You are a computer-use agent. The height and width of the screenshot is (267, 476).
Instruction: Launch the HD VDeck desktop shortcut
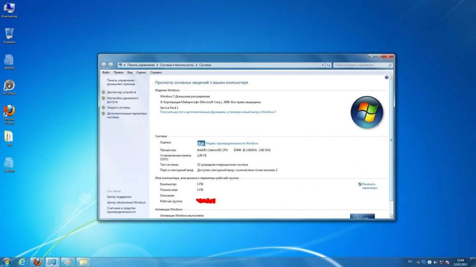(9, 87)
